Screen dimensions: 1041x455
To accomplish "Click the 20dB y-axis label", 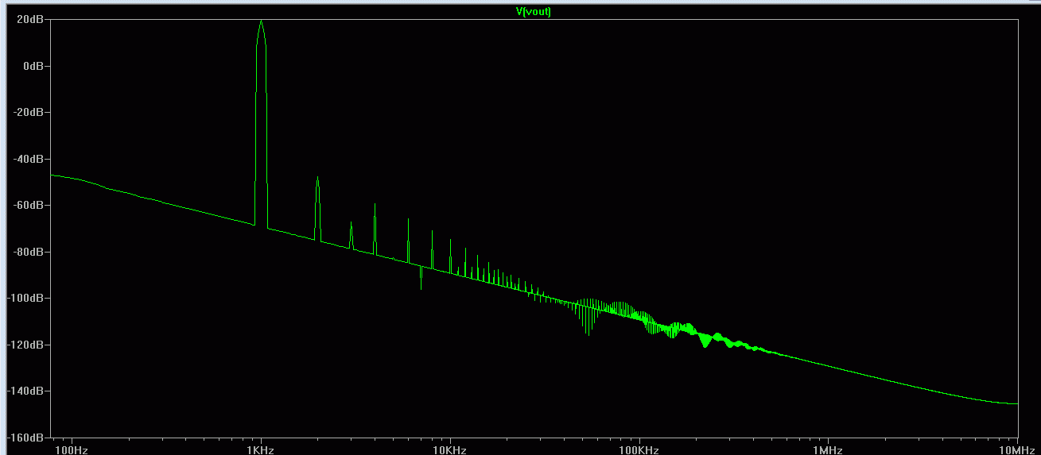I will (x=29, y=20).
